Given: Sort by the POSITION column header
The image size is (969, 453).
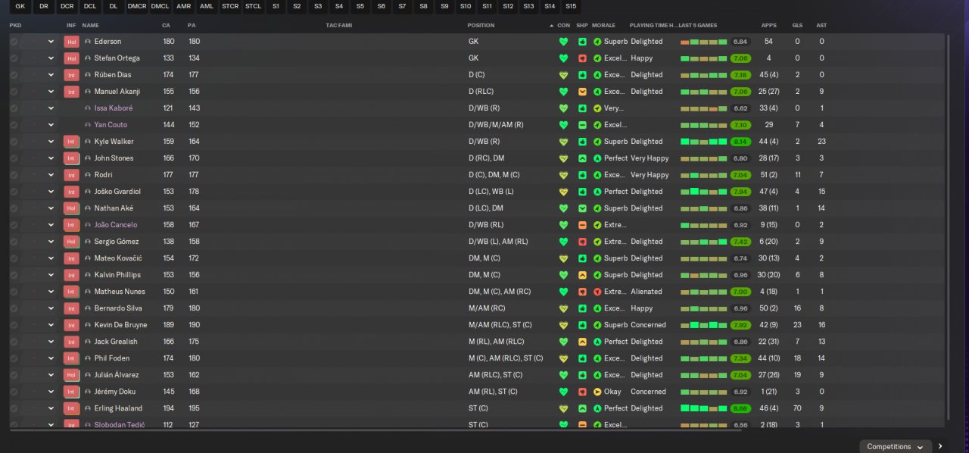Looking at the screenshot, I should coord(481,25).
